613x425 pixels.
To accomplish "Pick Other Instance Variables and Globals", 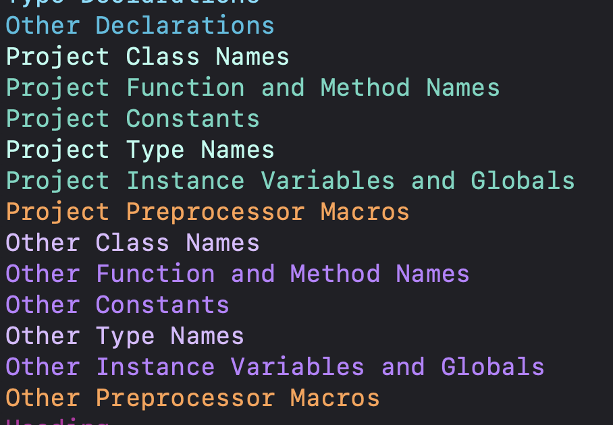I will click(x=275, y=367).
